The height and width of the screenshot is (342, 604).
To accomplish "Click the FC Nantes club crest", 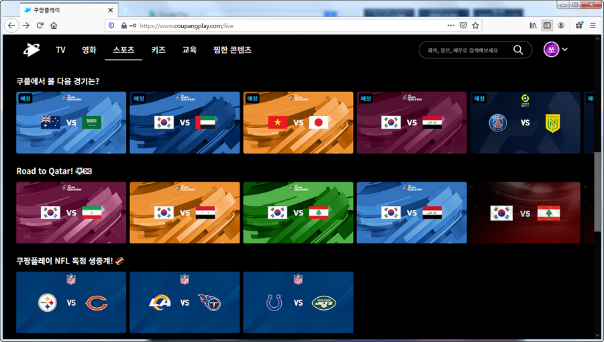I will pyautogui.click(x=552, y=123).
